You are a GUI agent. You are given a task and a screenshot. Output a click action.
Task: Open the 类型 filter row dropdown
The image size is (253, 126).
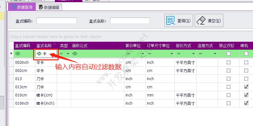tap(68, 54)
